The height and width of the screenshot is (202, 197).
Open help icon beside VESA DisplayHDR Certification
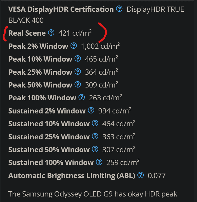(119, 9)
